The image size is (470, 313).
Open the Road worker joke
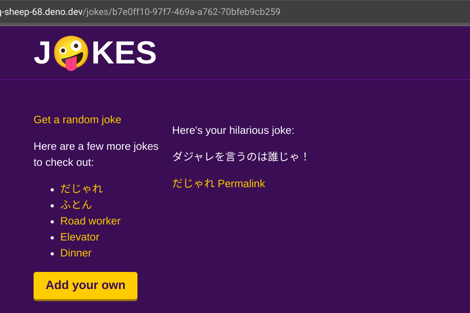coord(90,221)
